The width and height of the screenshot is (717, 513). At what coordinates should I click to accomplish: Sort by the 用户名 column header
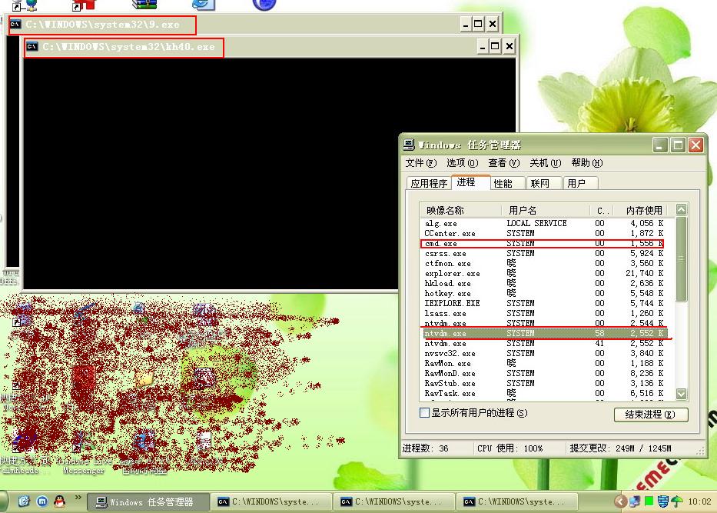coord(546,211)
